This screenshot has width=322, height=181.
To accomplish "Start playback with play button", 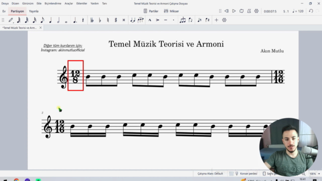I will 234,11.
